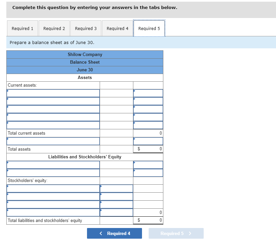Viewport: 276px width, 242px height.
Task: View the Required 5 tab
Action: [149, 28]
